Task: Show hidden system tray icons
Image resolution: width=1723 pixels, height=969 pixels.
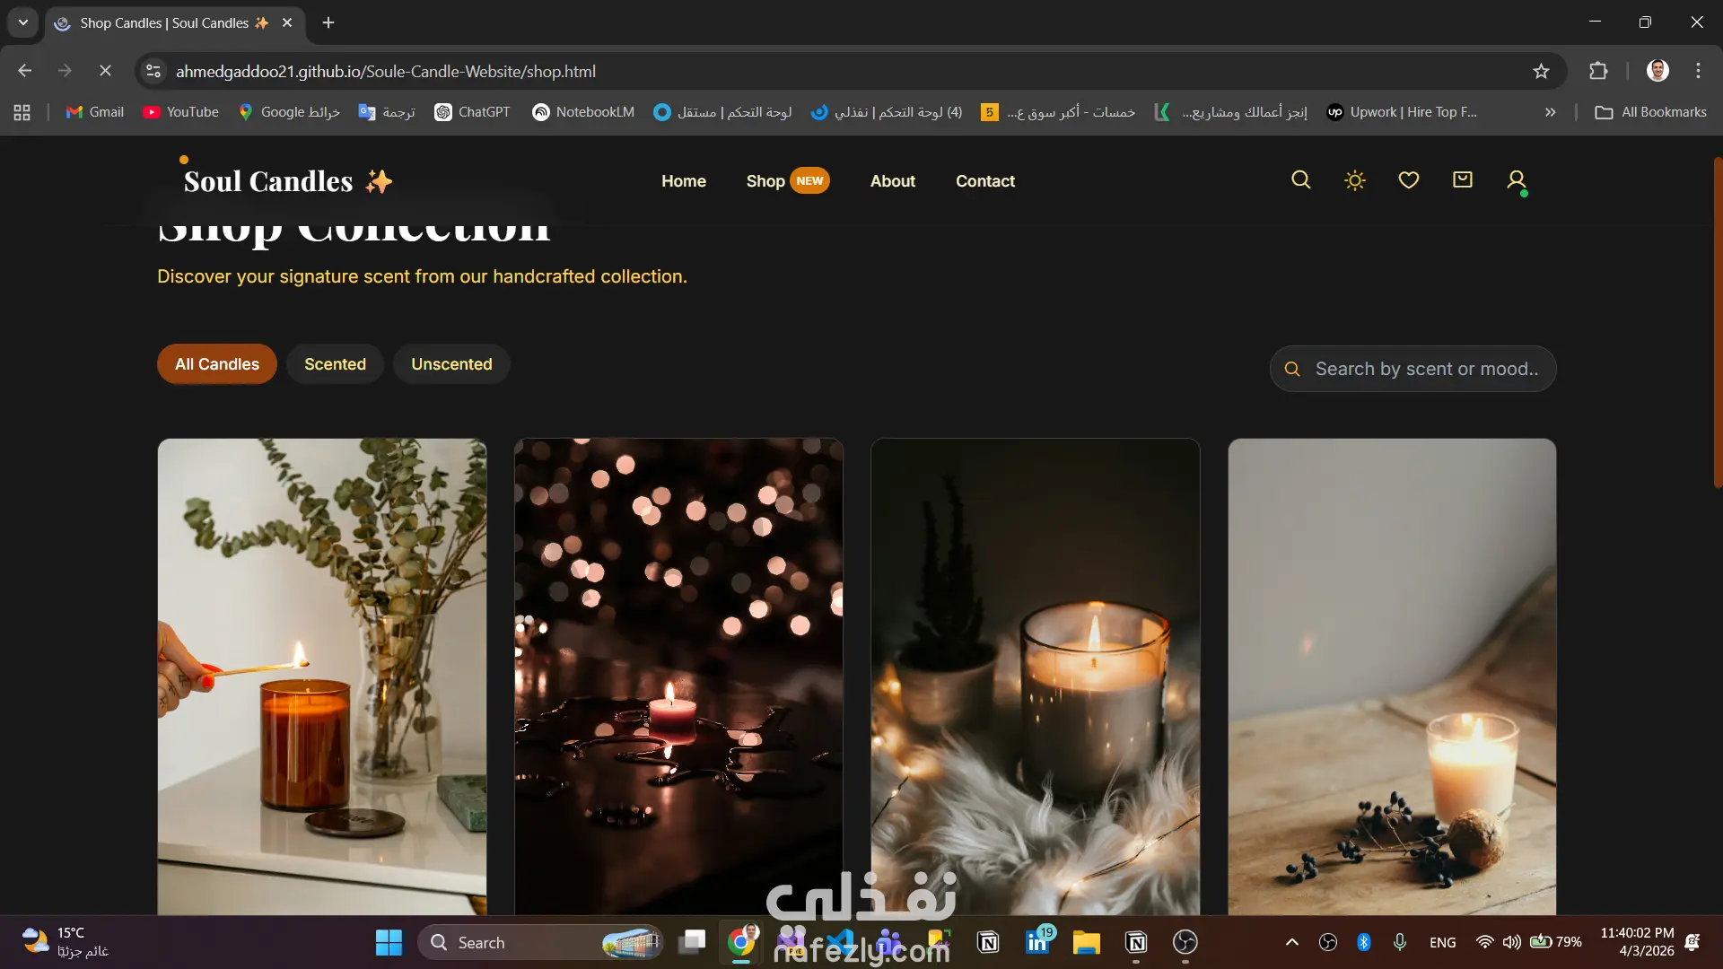Action: tap(1291, 942)
